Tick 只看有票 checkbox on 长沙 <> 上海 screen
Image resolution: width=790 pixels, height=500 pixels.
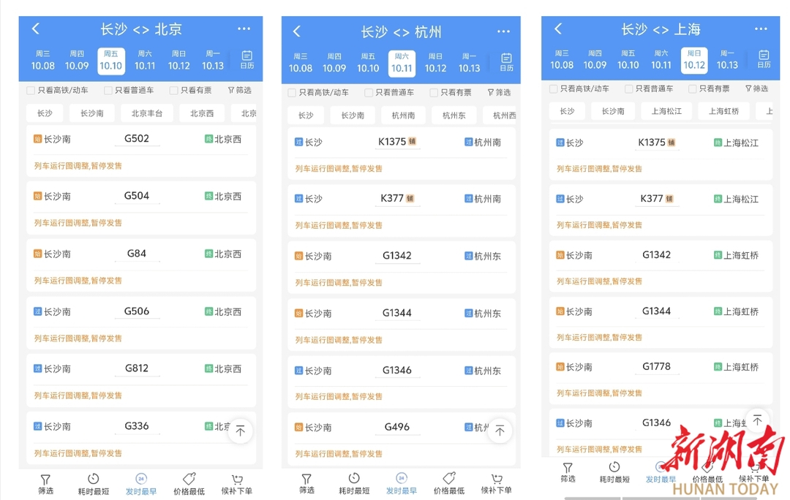tap(692, 89)
